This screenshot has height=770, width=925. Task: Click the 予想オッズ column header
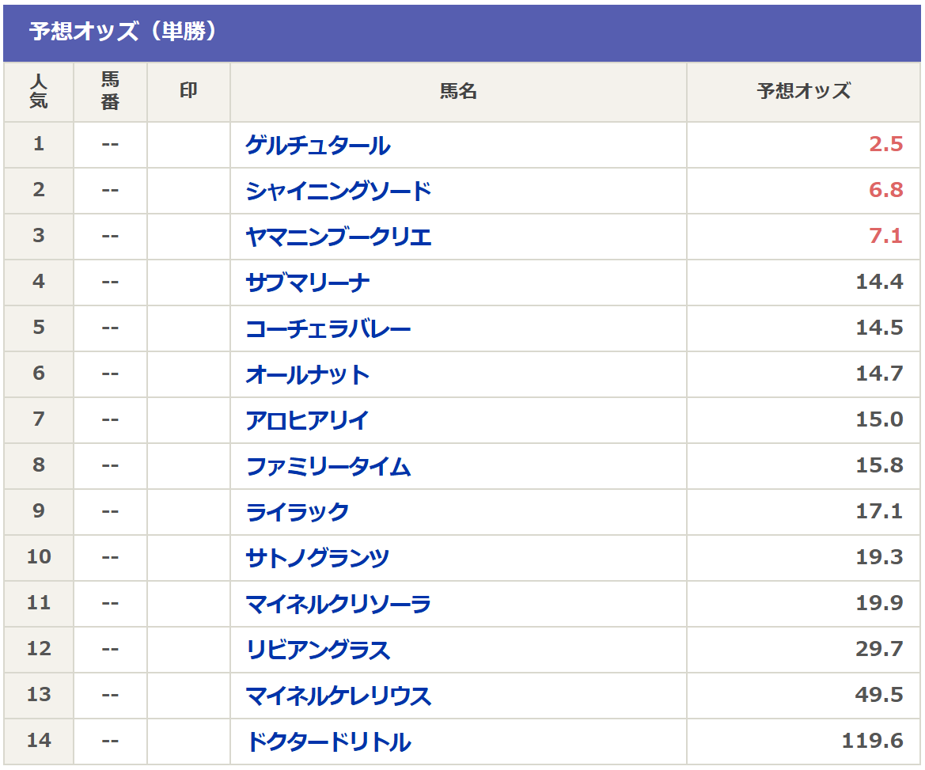point(803,92)
